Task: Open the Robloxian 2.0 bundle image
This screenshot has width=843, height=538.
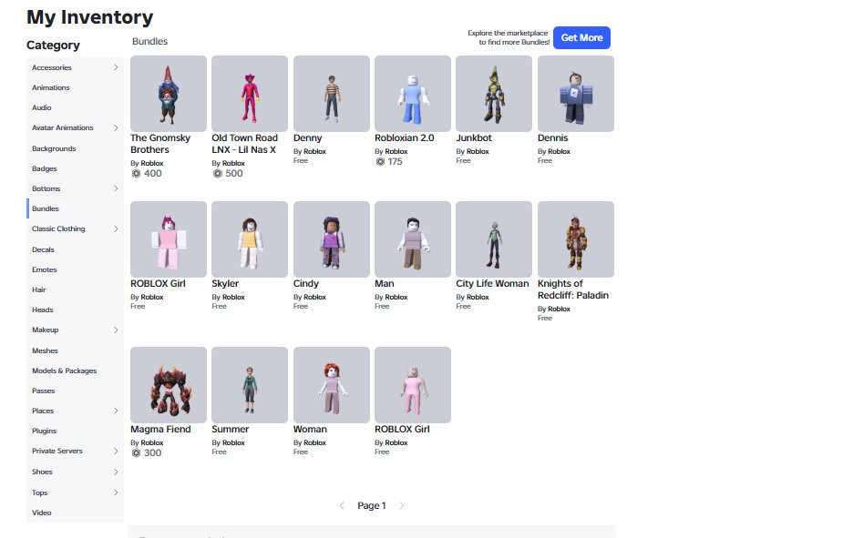Action: point(412,94)
